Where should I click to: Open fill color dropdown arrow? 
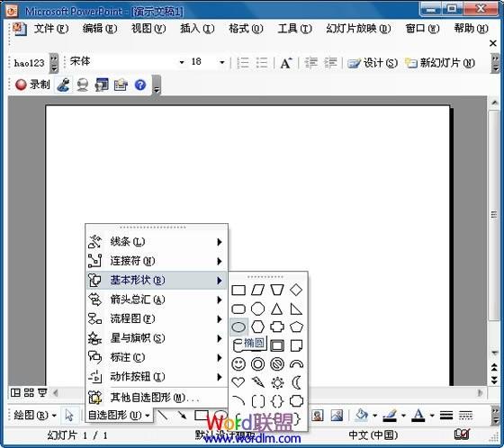(x=374, y=416)
